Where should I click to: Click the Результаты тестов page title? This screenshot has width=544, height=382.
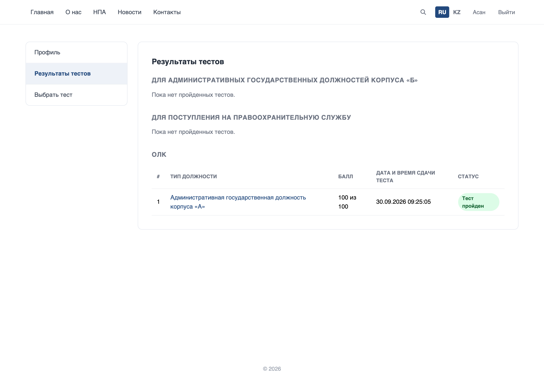pyautogui.click(x=188, y=62)
